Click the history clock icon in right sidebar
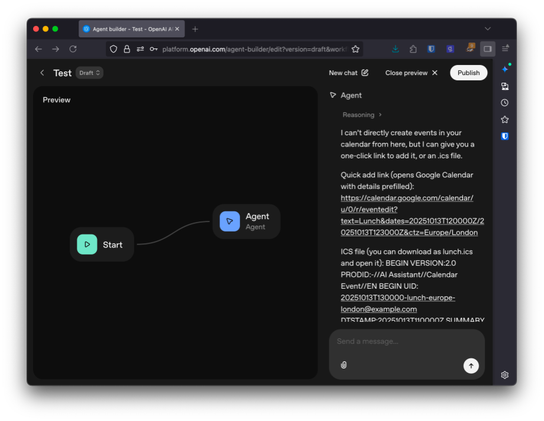This screenshot has height=421, width=544. click(504, 102)
